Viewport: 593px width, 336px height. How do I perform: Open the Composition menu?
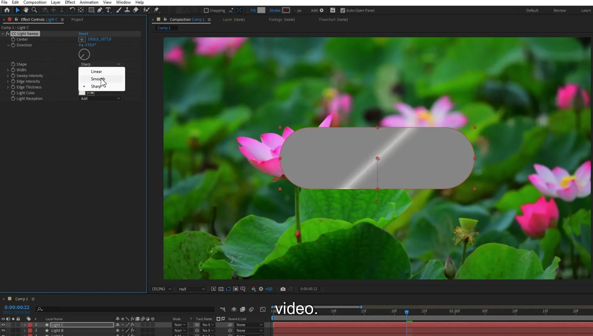35,2
